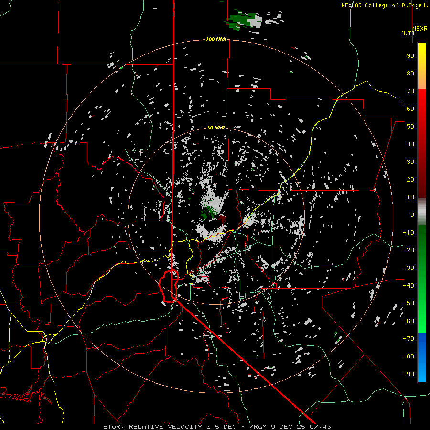The image size is (430, 430).
Task: Click the -60 value on velocity scale
Action: tap(408, 321)
